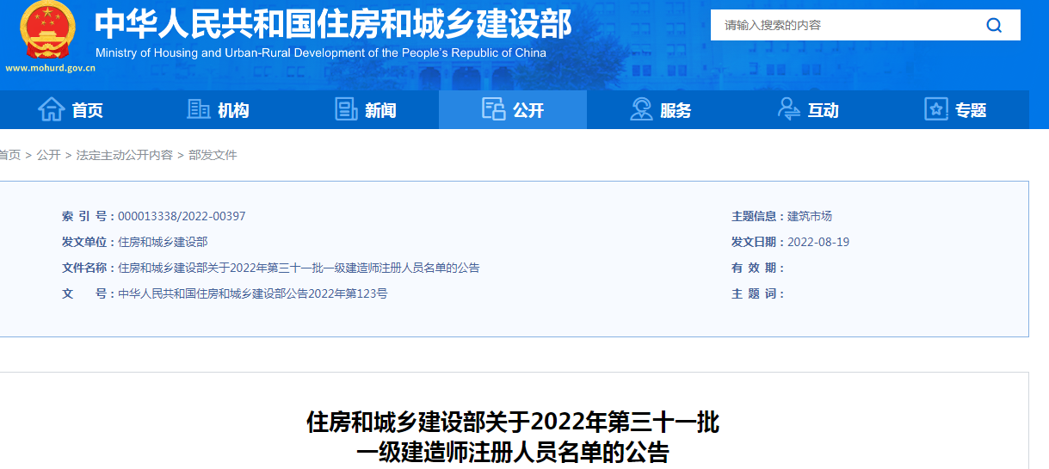1049x469 pixels.
Task: Click the national emblem logo
Action: 47,31
